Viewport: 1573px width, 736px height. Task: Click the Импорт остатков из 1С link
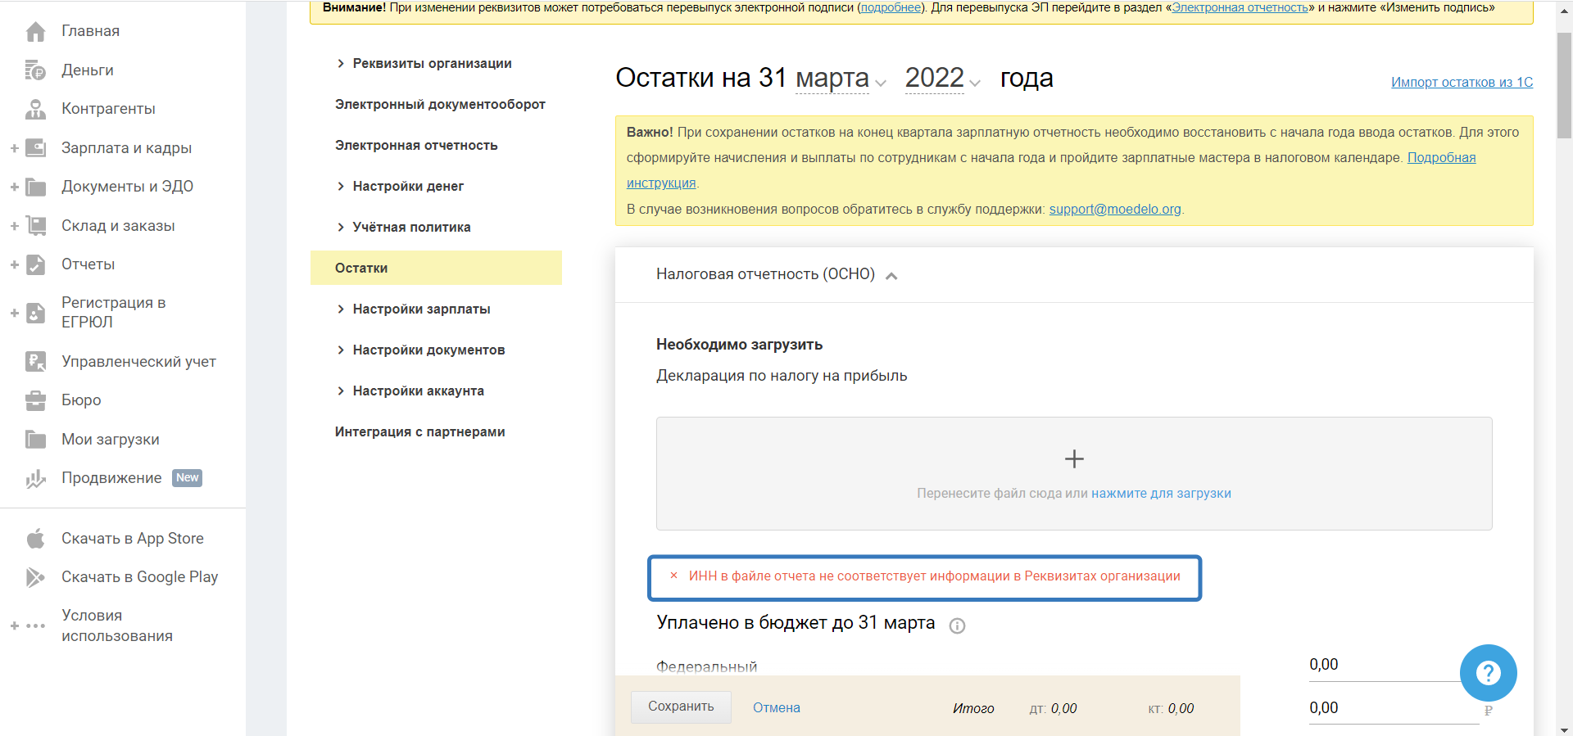pyautogui.click(x=1462, y=82)
